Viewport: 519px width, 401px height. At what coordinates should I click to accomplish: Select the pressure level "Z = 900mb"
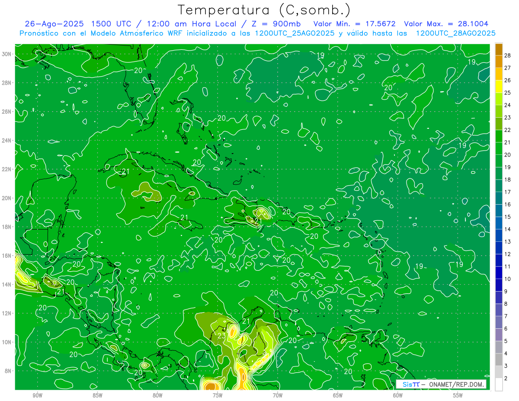[276, 24]
